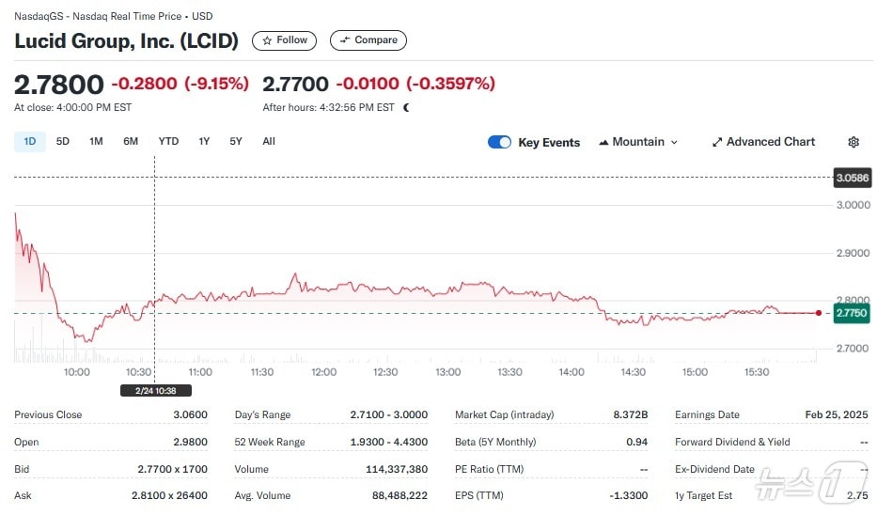The image size is (877, 515).
Task: Open chart settings gear icon
Action: click(x=854, y=142)
